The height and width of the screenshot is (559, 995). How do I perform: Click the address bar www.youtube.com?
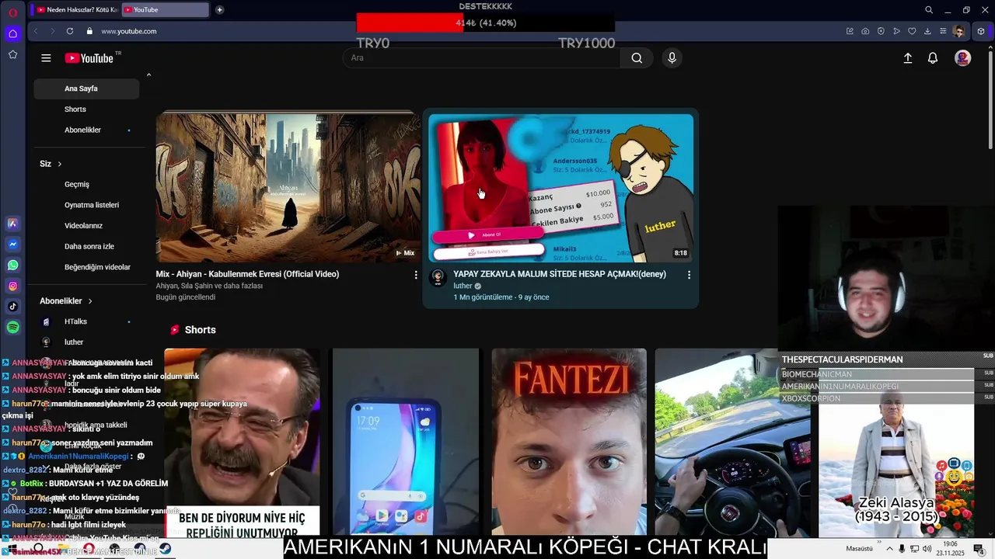tap(129, 31)
